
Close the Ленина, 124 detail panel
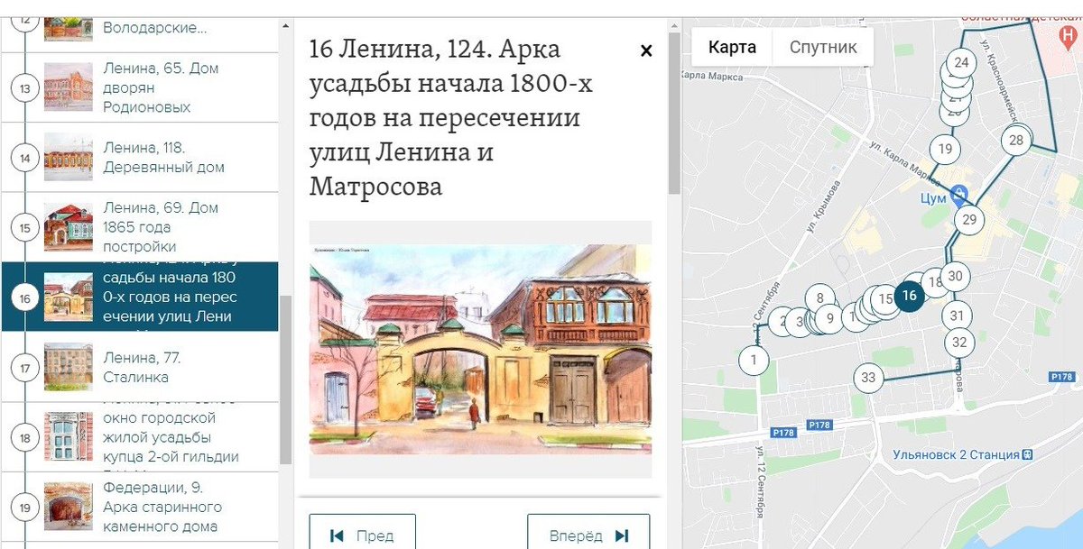(x=646, y=51)
